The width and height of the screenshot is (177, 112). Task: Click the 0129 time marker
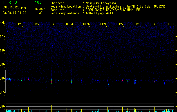(x=154, y=24)
